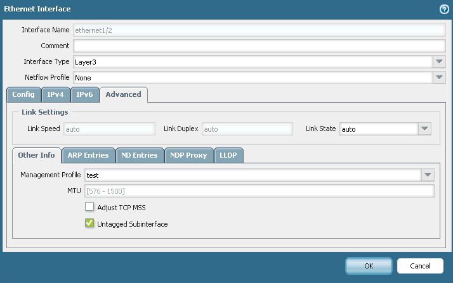Open the Interface Type dropdown
Screen dimensions: 453x283
click(439, 61)
